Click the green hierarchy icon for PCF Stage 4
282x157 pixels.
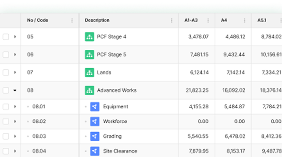89,37
